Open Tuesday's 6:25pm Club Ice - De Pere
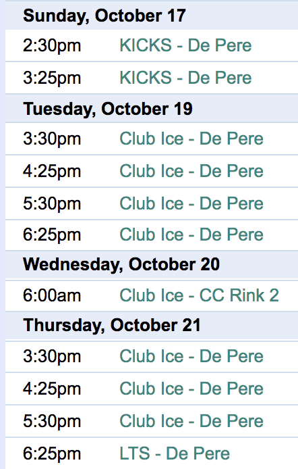 tap(191, 234)
